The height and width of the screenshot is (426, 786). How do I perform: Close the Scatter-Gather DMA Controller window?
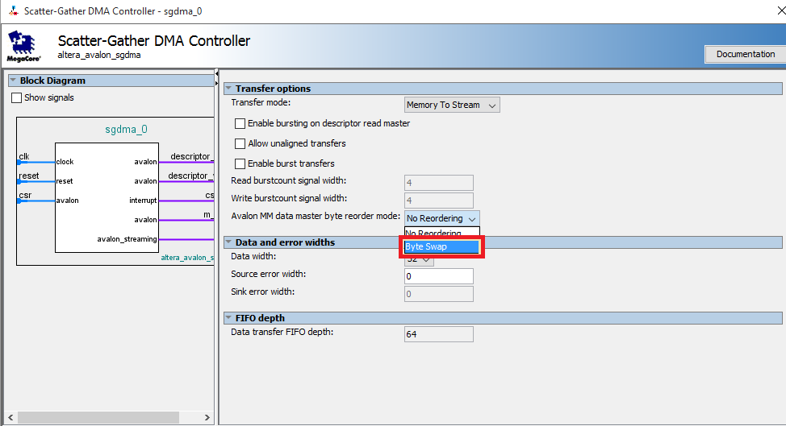780,10
